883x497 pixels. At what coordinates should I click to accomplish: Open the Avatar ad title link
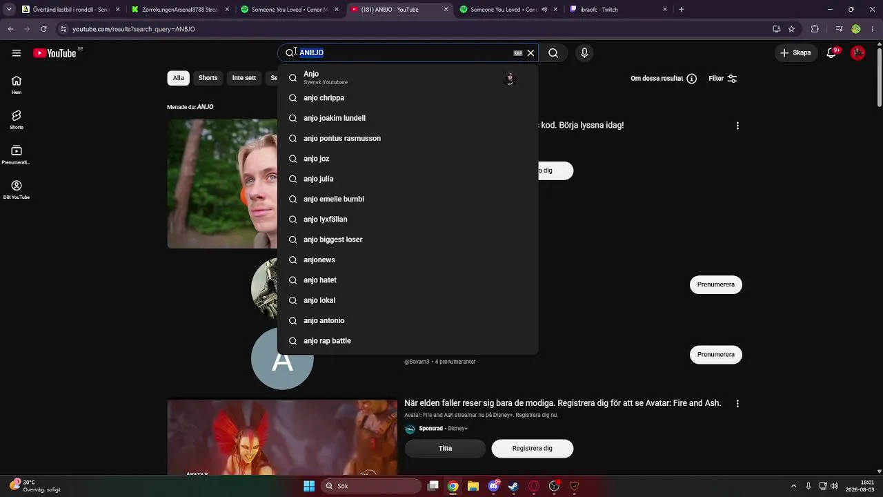pos(562,403)
